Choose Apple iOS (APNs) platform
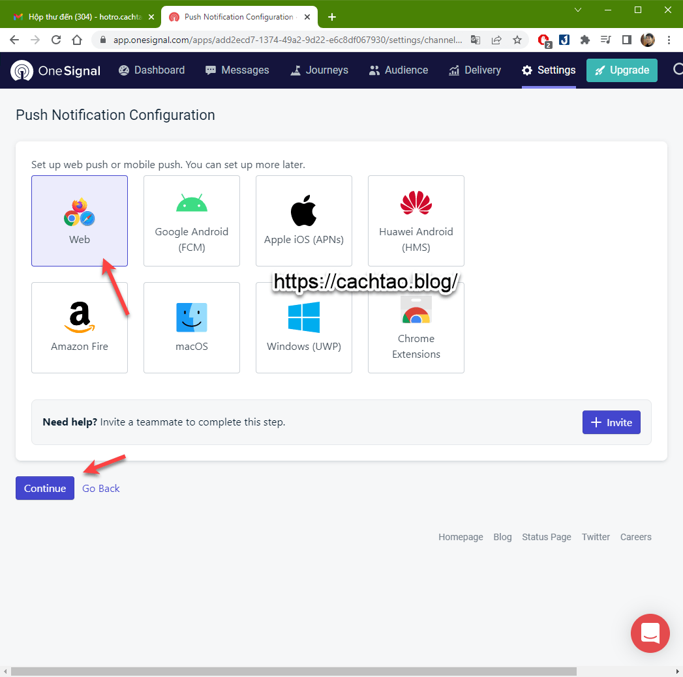Image resolution: width=683 pixels, height=677 pixels. point(303,221)
